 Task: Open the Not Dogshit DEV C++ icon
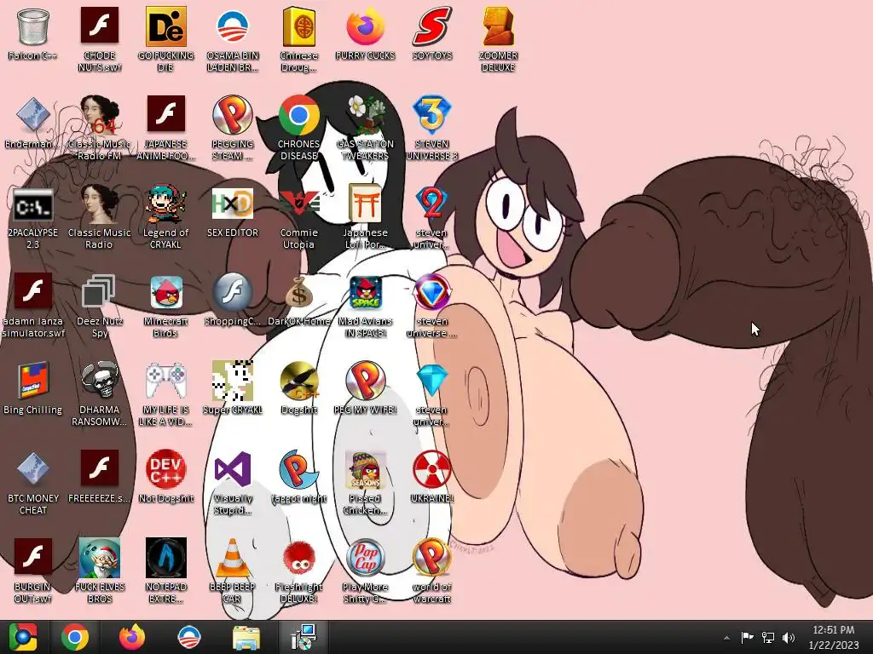[166, 469]
